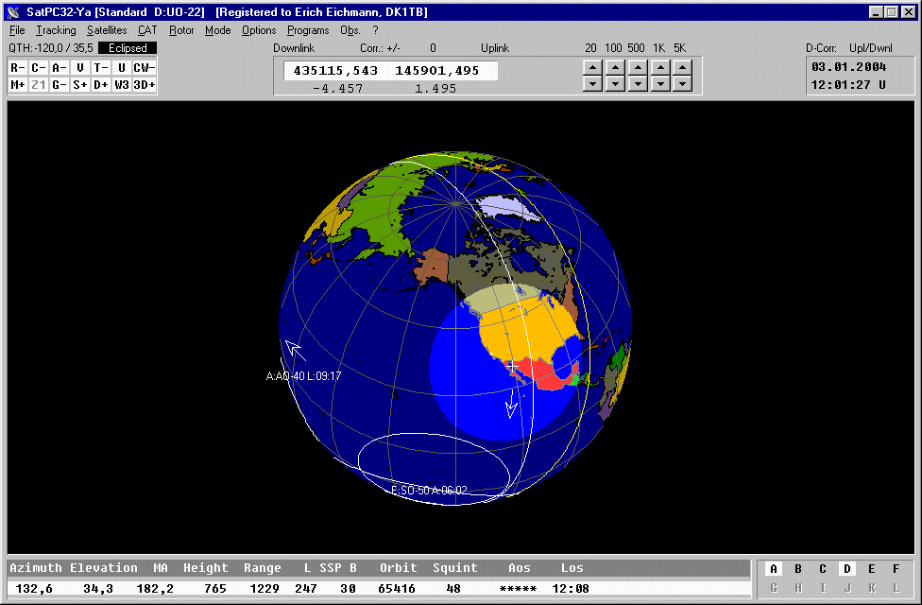Click the M+ button
Screen dimensions: 922x605
[17, 84]
